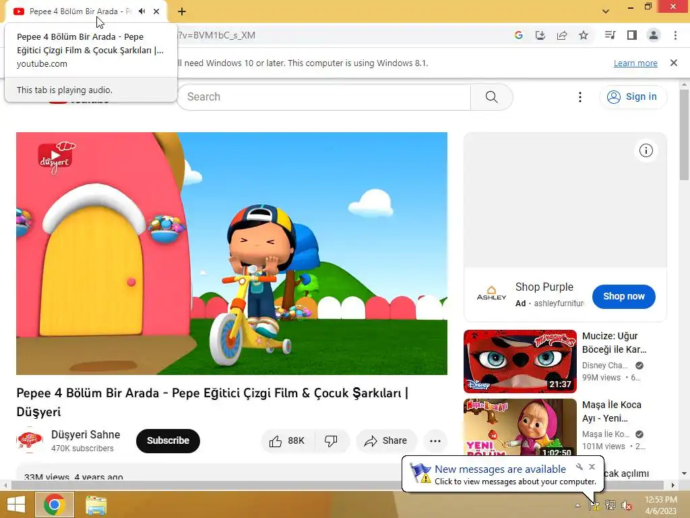Screen dimensions: 690x518
Task: Dismiss the Windows version warning bar
Action: (674, 63)
